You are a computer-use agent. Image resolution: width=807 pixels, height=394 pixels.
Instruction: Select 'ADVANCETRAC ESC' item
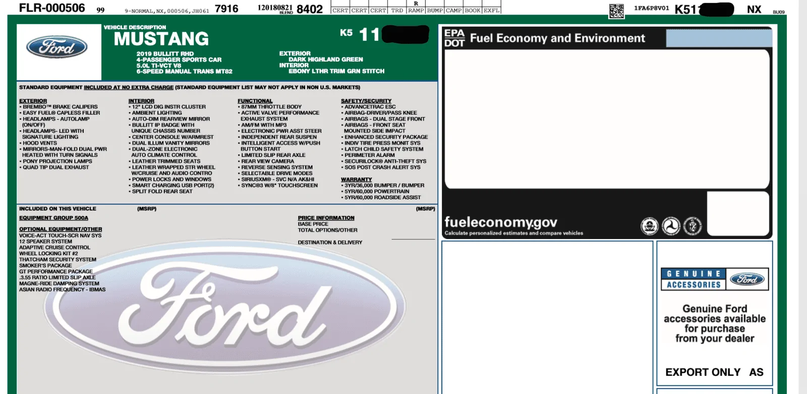point(368,107)
